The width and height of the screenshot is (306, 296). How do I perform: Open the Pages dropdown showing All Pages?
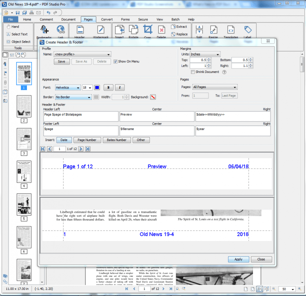pyautogui.click(x=215, y=87)
